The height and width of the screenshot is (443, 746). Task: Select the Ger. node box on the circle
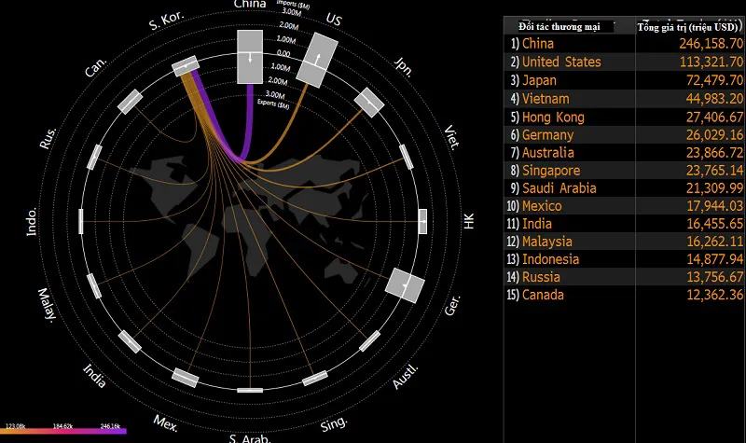pos(405,285)
